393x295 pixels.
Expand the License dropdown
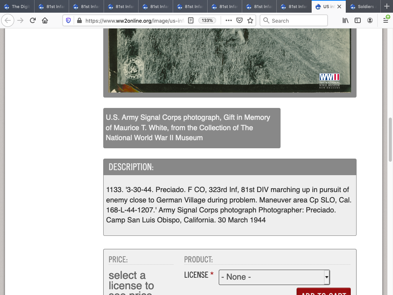274,277
